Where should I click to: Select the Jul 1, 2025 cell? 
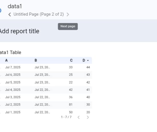coord(13,112)
